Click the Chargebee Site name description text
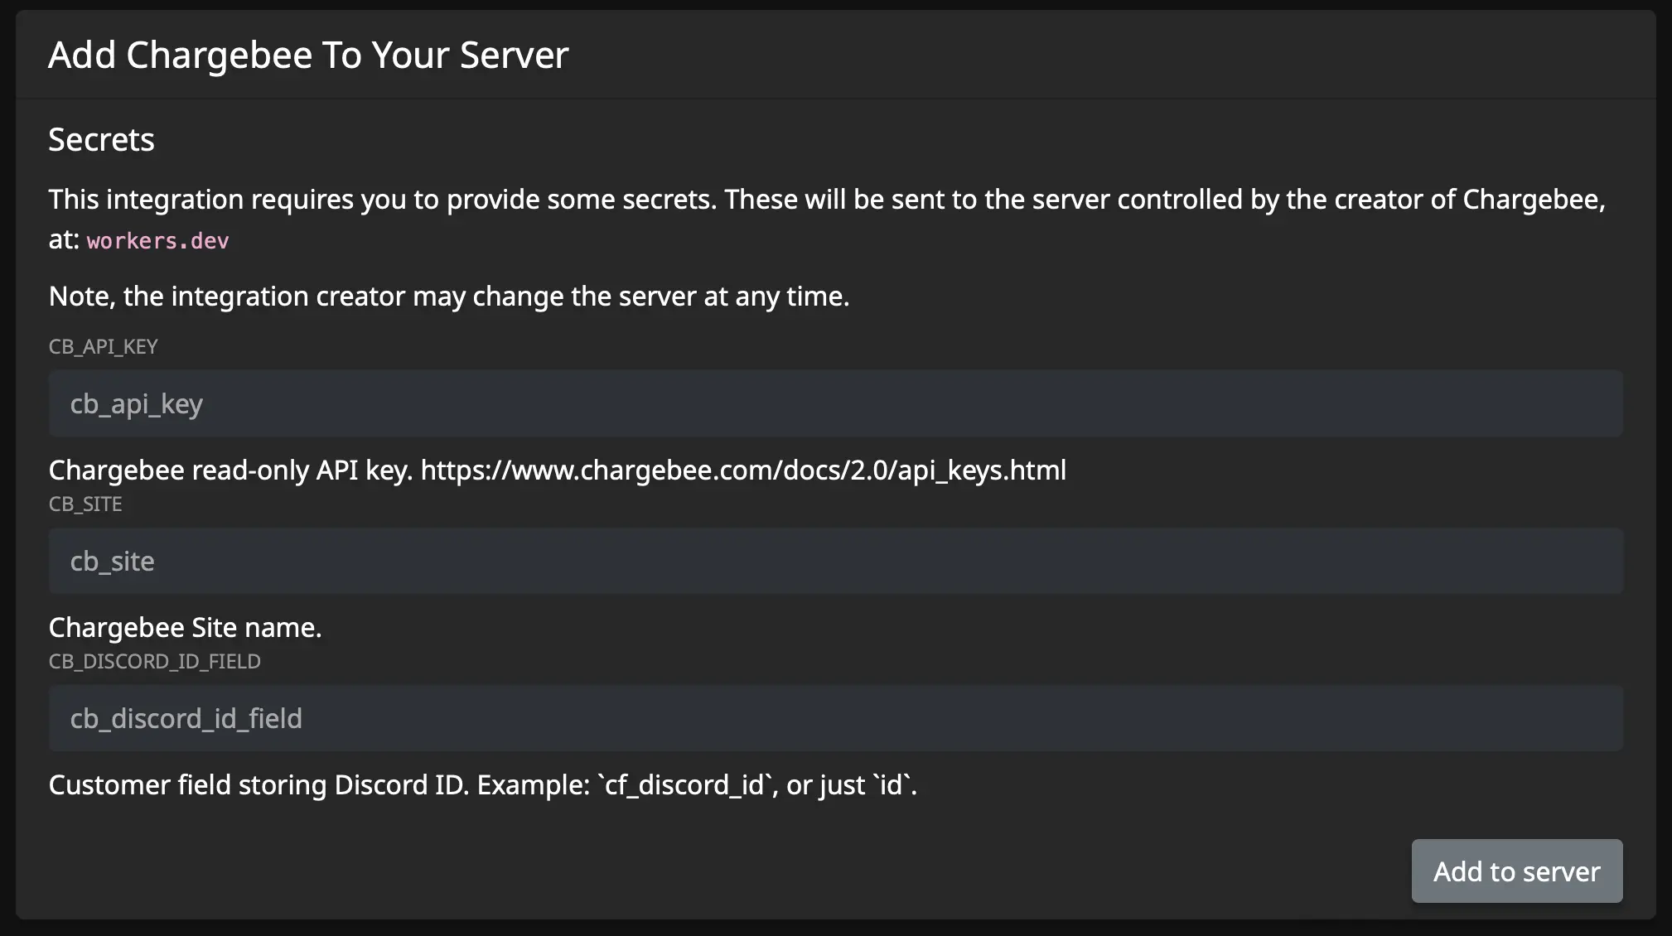 [186, 627]
